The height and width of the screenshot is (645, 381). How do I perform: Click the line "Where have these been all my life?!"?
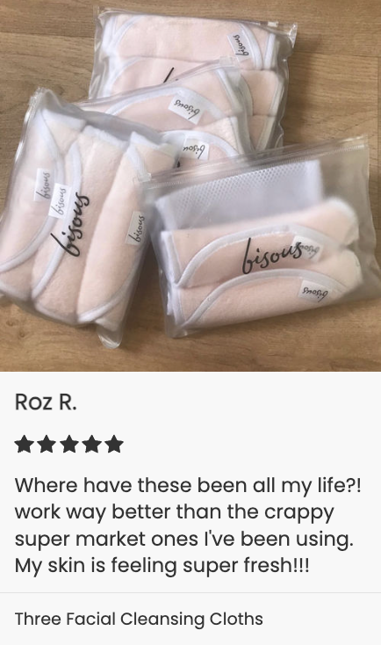[x=188, y=485]
